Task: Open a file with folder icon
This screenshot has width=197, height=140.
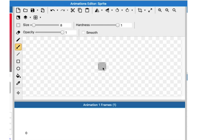Action: (25, 10)
